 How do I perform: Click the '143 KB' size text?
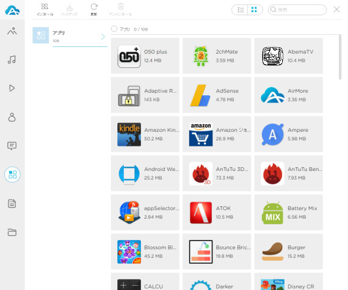pyautogui.click(x=152, y=100)
